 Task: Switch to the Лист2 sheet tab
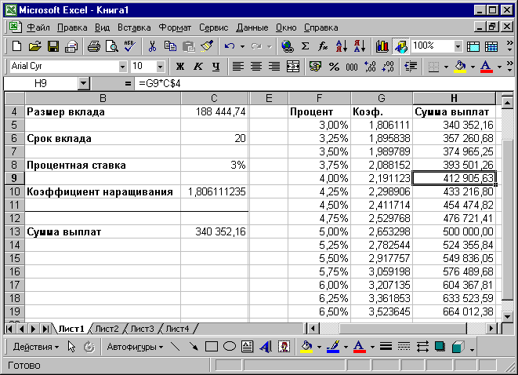click(107, 329)
